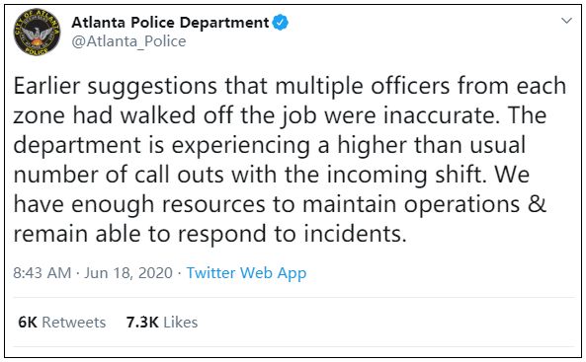The image size is (586, 362).
Task: Click the word "operations" in the tweet
Action: click(461, 205)
